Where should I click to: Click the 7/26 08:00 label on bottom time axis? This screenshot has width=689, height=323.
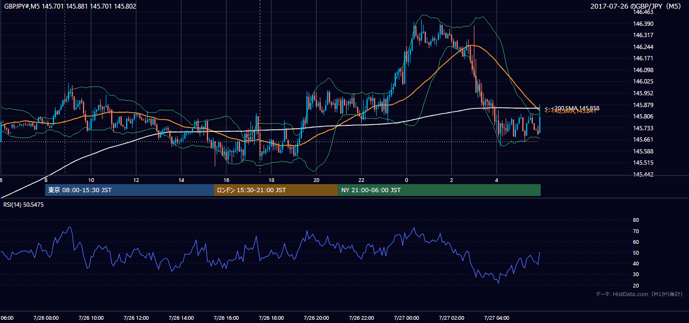pyautogui.click(x=46, y=318)
